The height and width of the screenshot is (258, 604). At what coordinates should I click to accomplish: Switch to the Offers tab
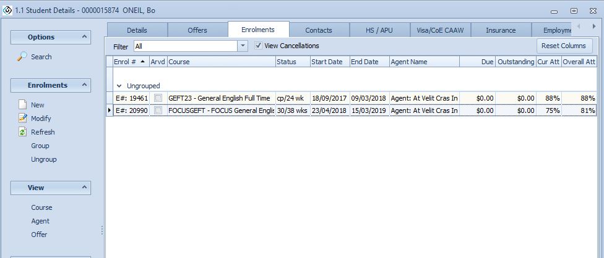click(197, 30)
